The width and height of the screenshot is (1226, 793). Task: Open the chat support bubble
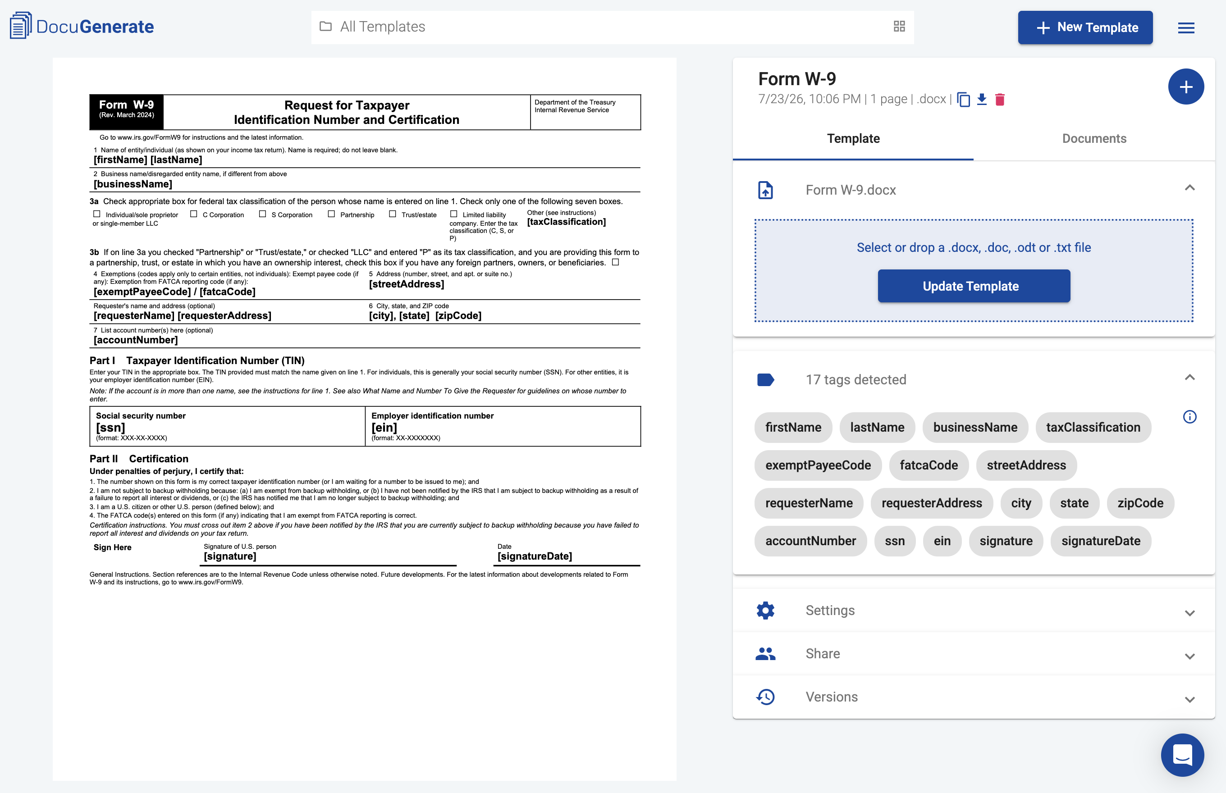[x=1182, y=755]
